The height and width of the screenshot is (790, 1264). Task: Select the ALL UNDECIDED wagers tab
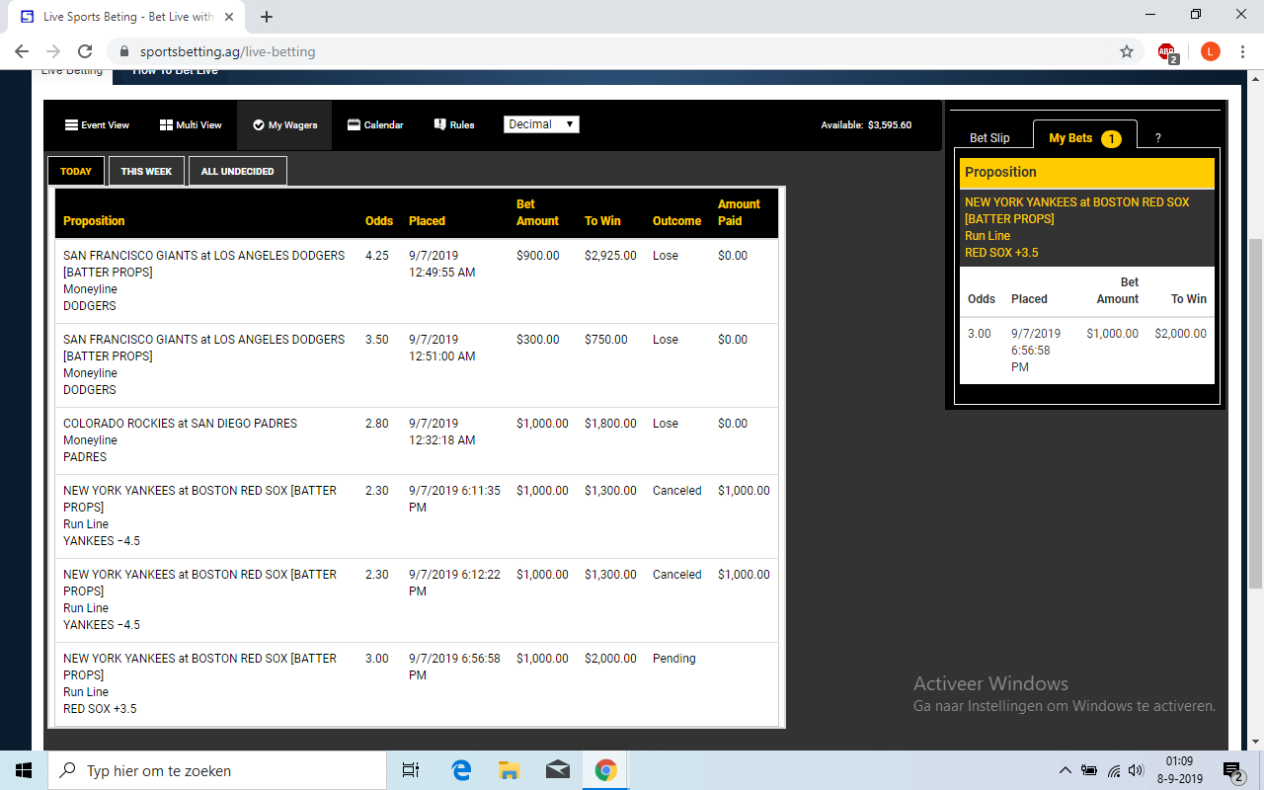click(x=238, y=171)
